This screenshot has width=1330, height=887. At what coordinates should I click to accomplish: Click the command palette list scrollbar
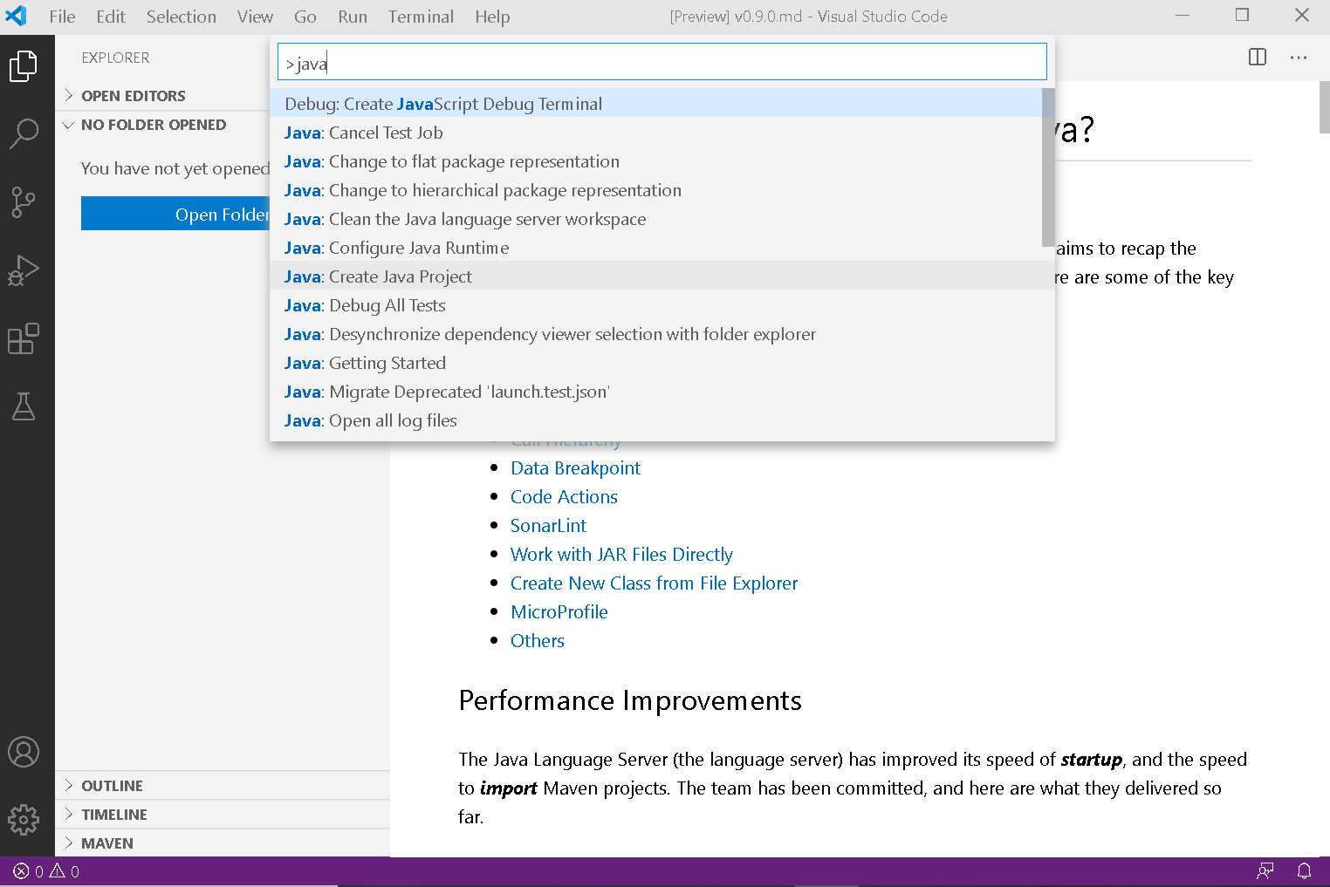tap(1048, 167)
